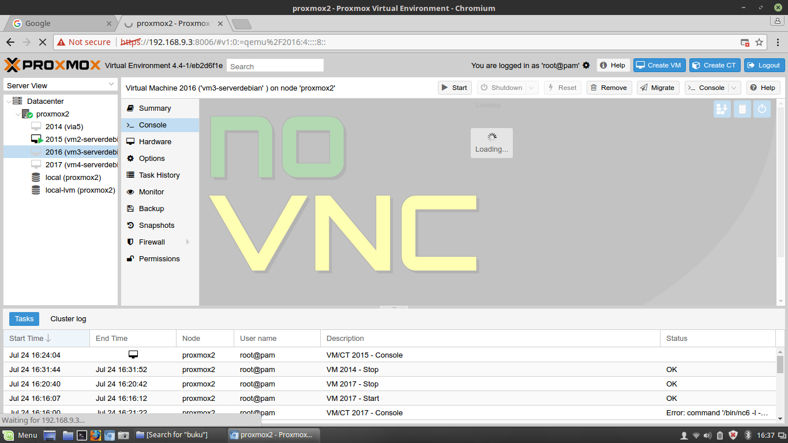
Task: Click the taskbar clock 16:37
Action: pyautogui.click(x=766, y=435)
